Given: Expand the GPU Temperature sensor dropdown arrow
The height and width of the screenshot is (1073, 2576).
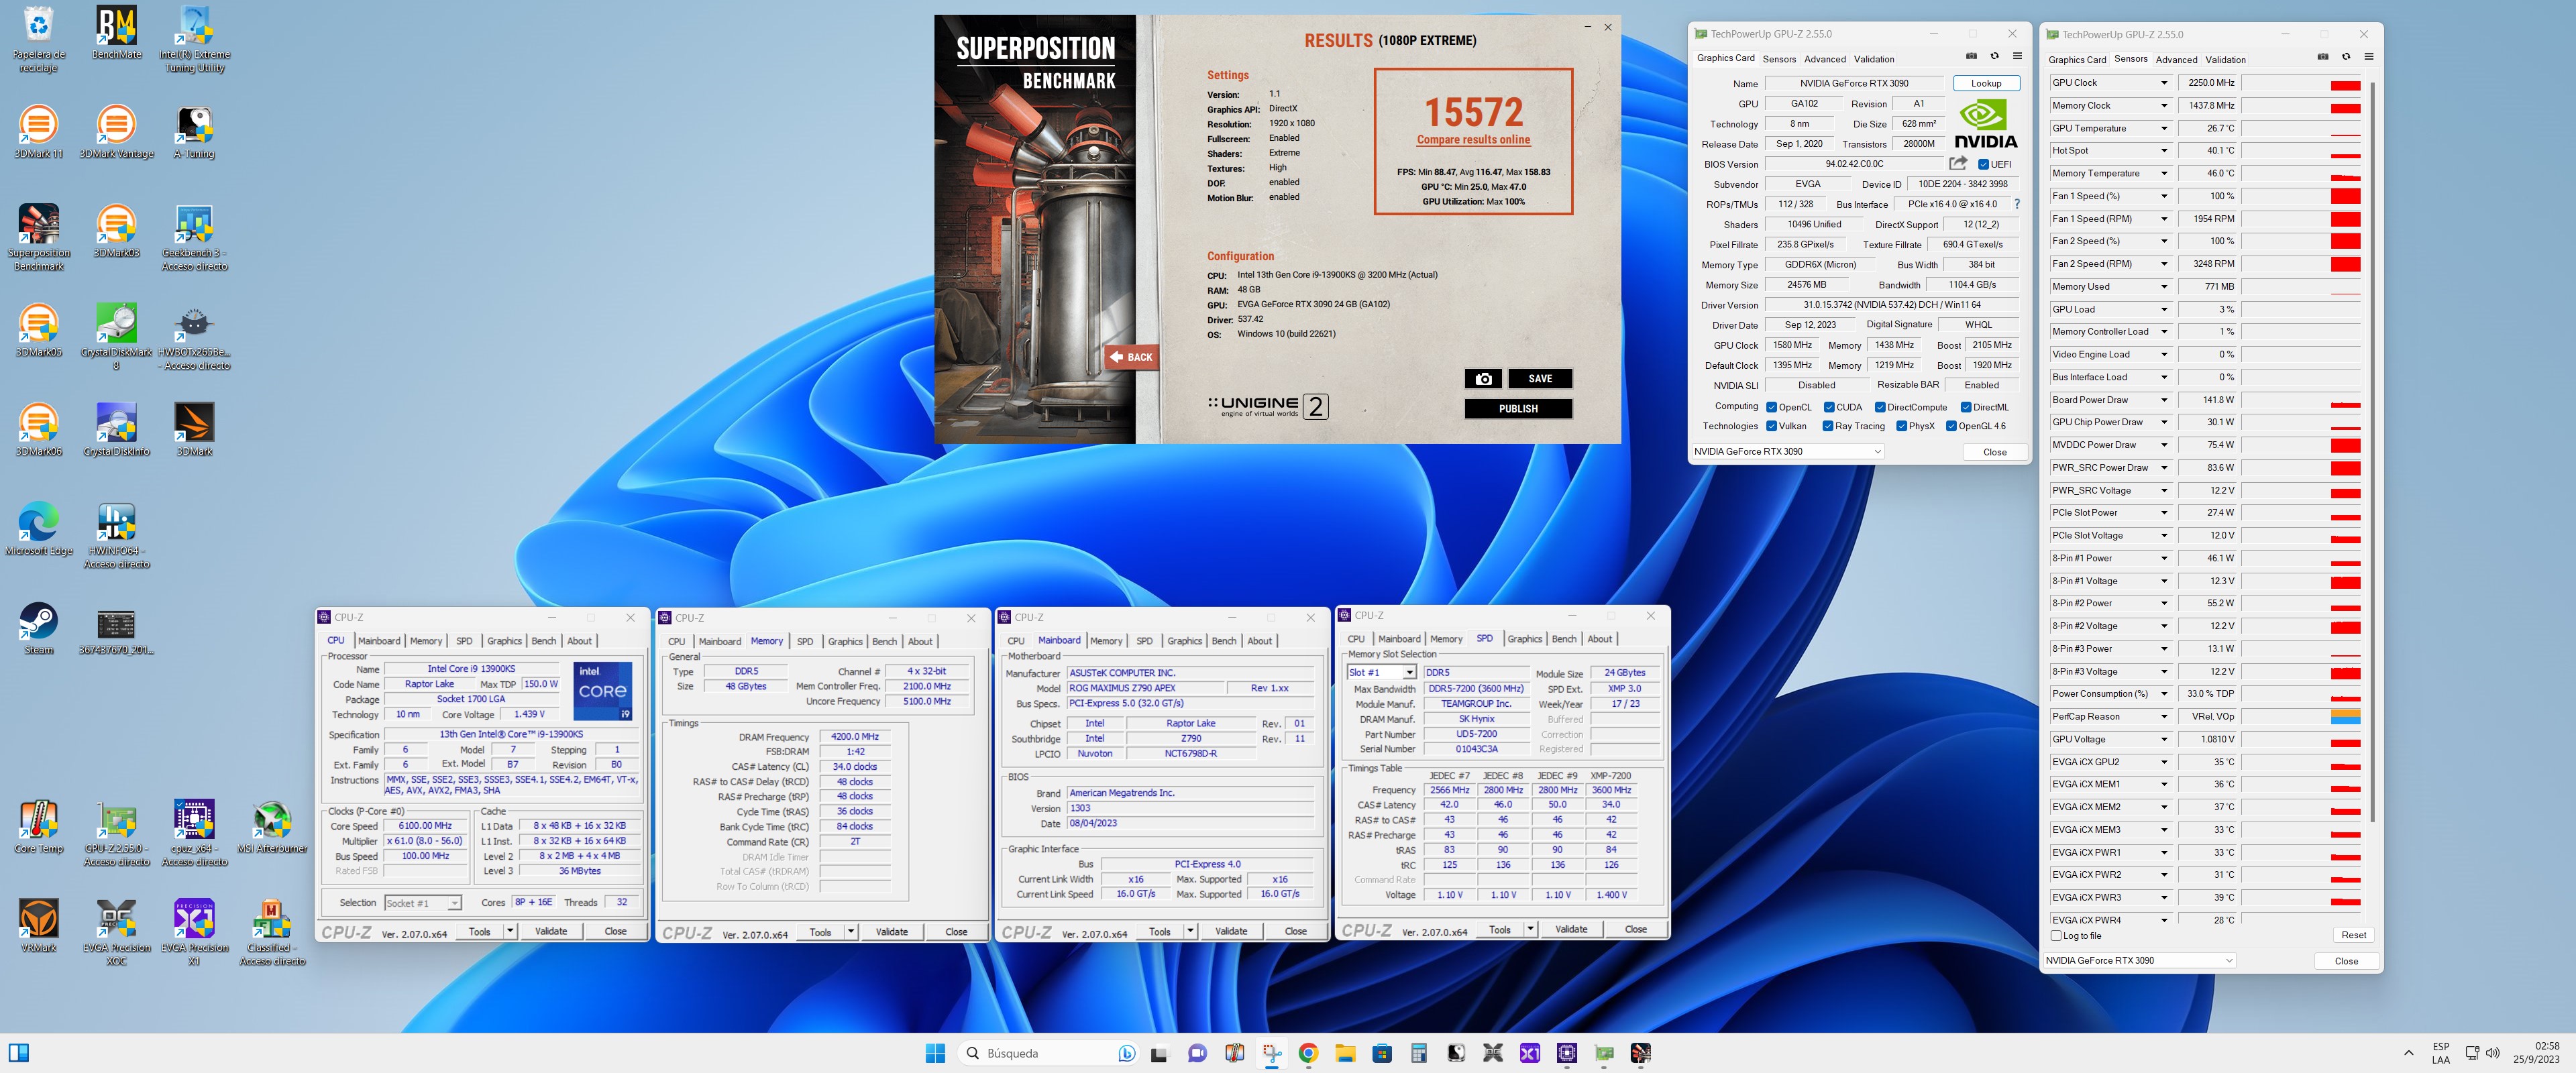Looking at the screenshot, I should (x=2164, y=128).
